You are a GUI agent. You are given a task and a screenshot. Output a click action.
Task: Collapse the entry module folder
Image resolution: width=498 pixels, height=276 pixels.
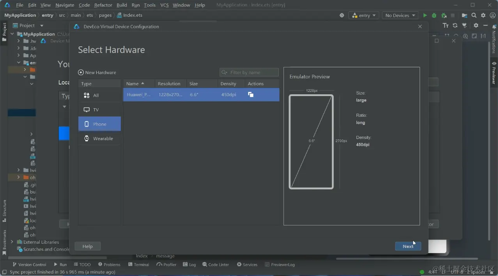(18, 63)
